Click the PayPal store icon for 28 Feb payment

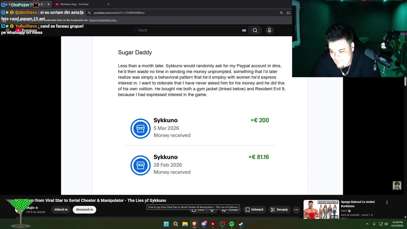[x=141, y=165]
